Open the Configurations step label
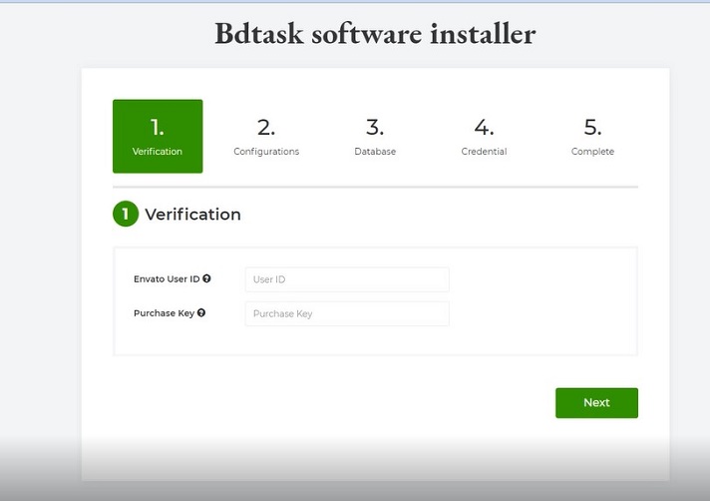This screenshot has width=710, height=501. (266, 152)
